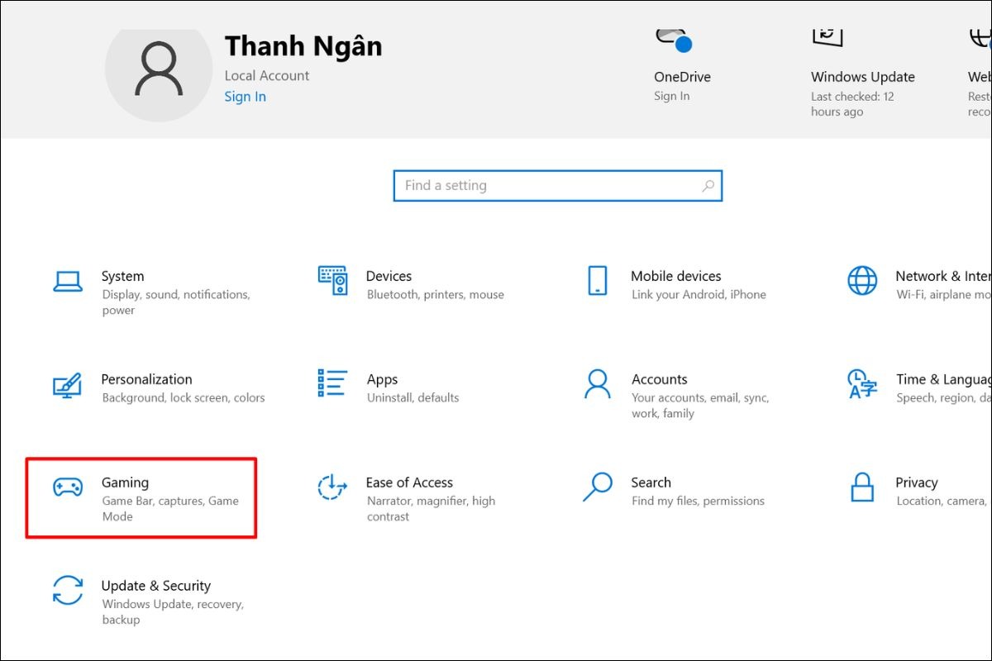Click the Last checked 12 hours ago text
This screenshot has height=661, width=992.
click(x=852, y=104)
